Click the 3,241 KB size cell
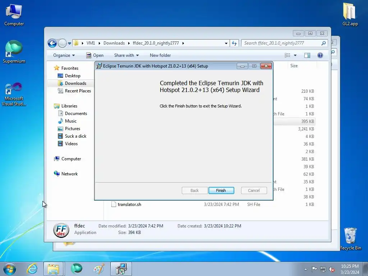368x276 pixels. 306,129
